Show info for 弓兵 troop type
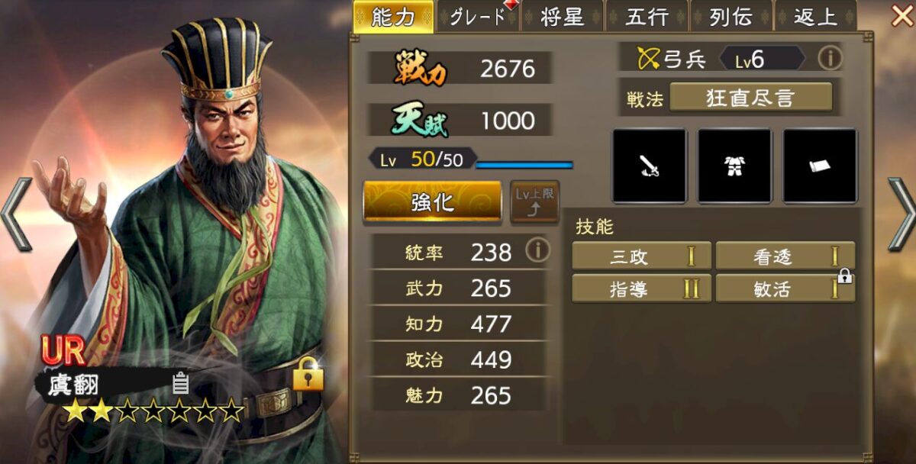Screen dimensions: 916x464 [x=830, y=58]
